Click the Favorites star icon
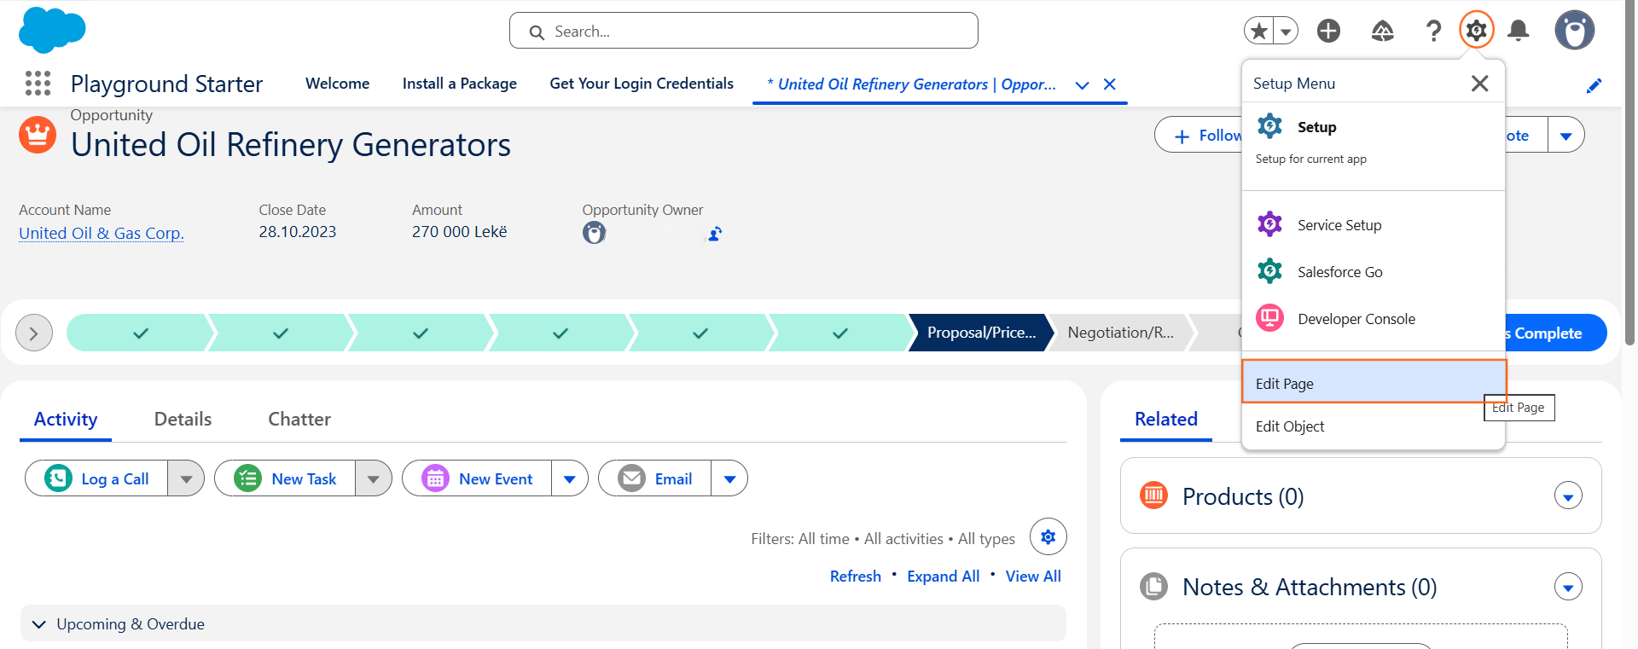 point(1258,31)
